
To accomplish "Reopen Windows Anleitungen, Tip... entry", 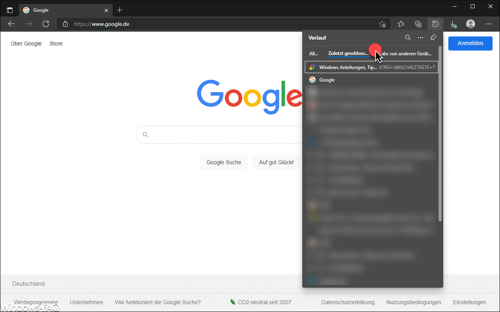I will (371, 67).
